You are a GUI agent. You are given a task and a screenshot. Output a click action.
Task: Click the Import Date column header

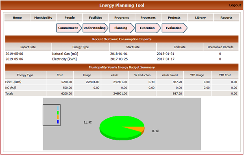[28, 47]
